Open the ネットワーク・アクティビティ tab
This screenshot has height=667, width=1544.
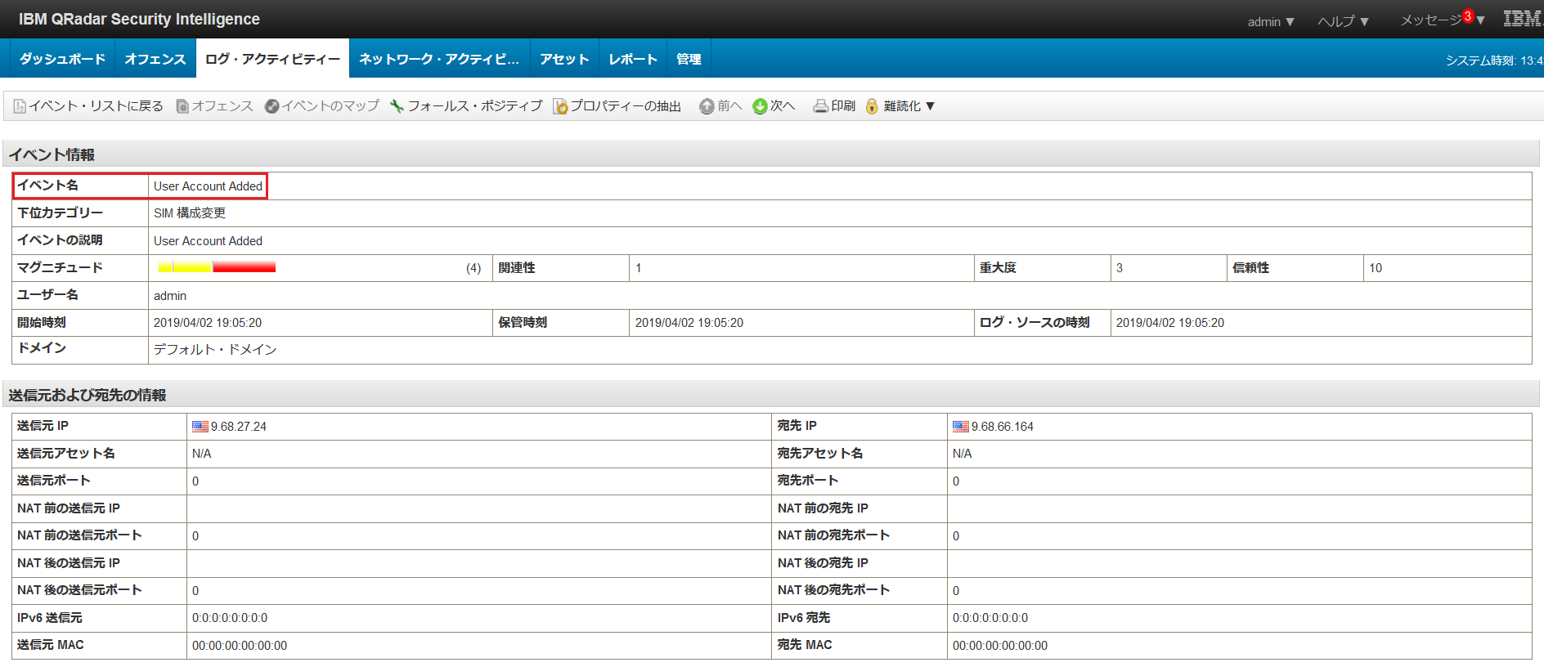click(439, 59)
